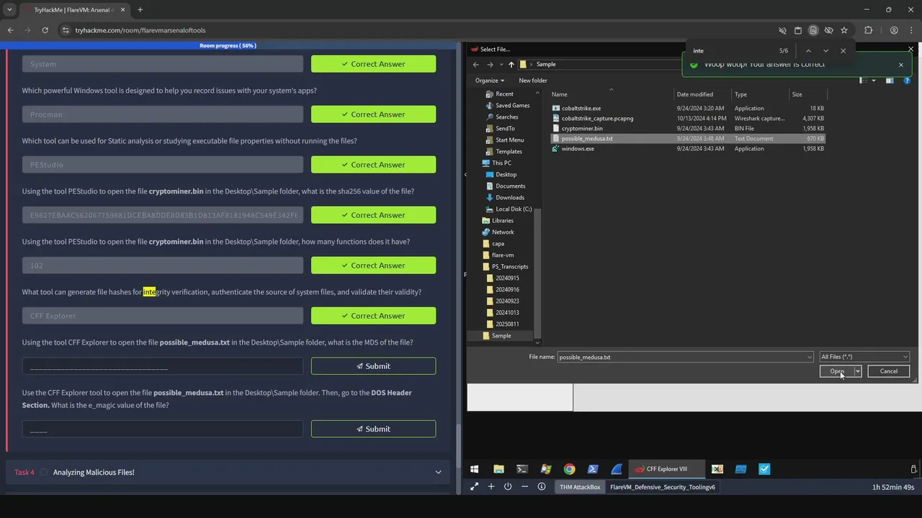Go up one folder level in dialog
This screenshot has width=922, height=518.
pos(511,64)
